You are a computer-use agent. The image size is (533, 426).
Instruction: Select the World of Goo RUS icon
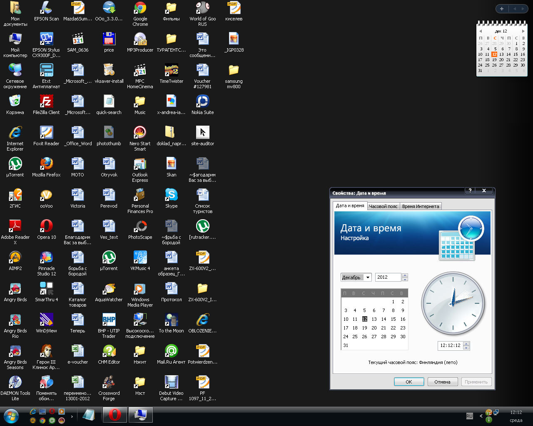tap(202, 14)
